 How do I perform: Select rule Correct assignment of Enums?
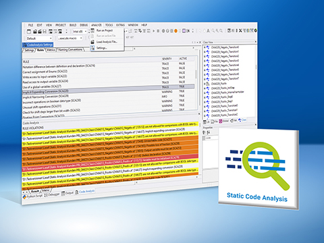[x=108, y=70]
